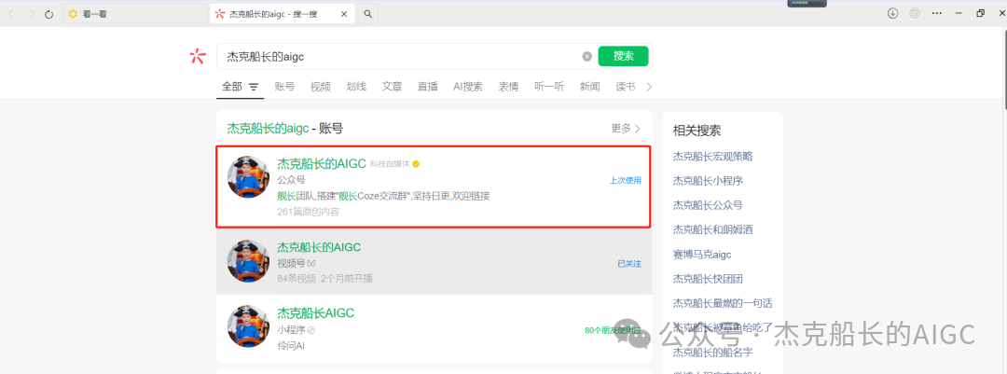Screen dimensions: 1007x374
Task: Open the 杰克船长AIGC 小程序 title
Action: [315, 313]
